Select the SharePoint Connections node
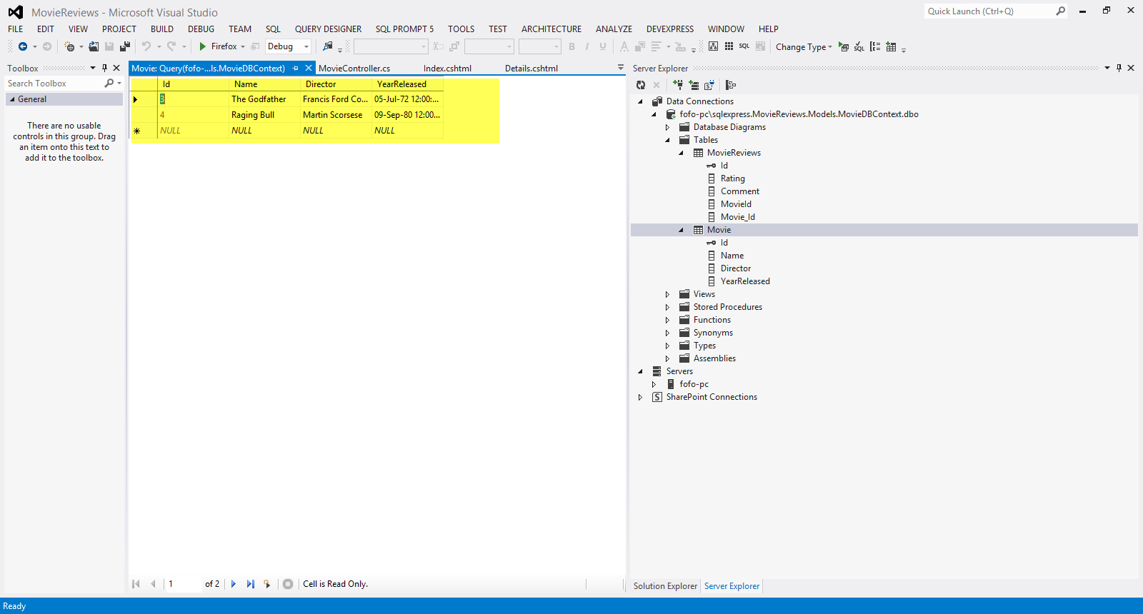 pos(712,397)
